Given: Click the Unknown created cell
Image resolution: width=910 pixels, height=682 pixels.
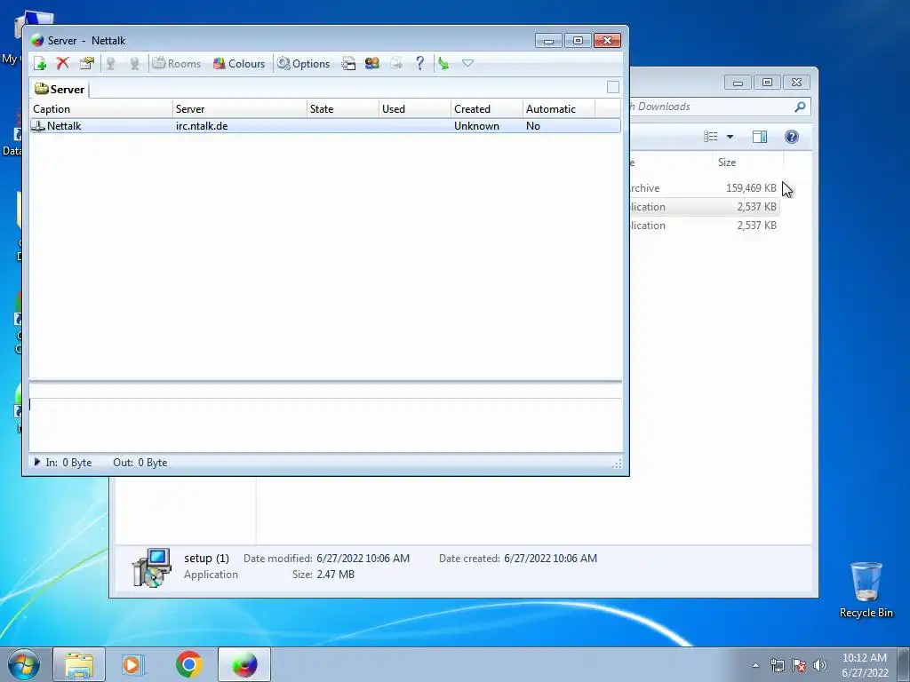Looking at the screenshot, I should (x=476, y=126).
